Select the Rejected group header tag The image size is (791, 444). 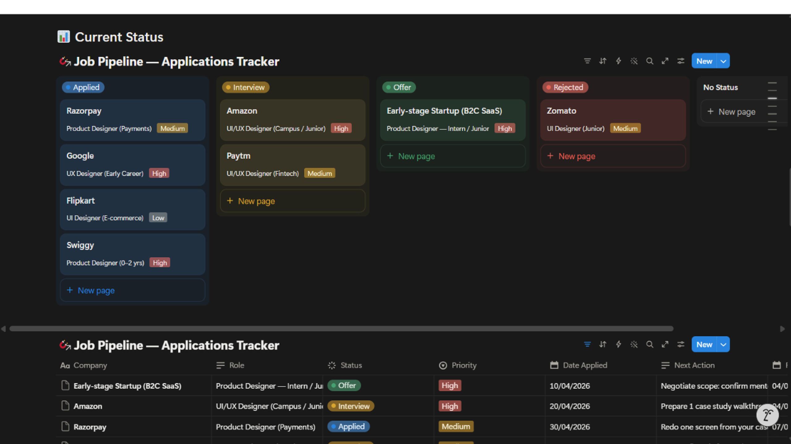[565, 87]
